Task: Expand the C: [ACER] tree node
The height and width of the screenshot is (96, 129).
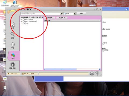Action: point(21,19)
